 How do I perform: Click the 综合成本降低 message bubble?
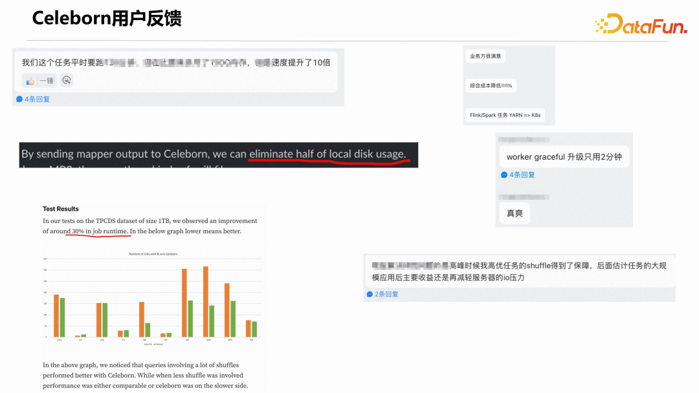[491, 85]
